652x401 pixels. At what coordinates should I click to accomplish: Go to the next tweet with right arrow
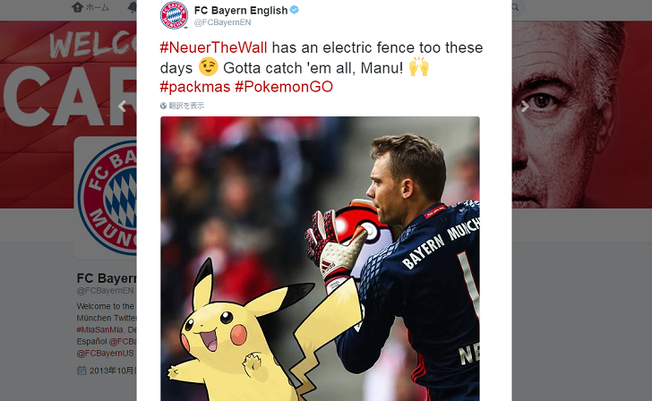[525, 107]
